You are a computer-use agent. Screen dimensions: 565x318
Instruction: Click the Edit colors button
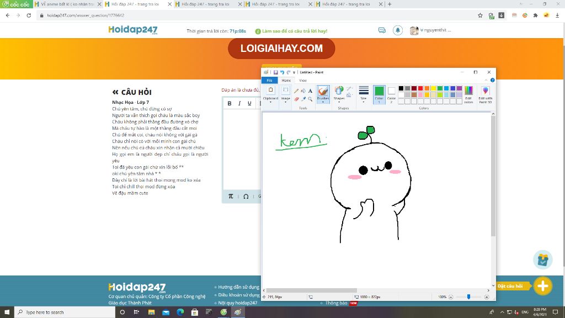[468, 94]
